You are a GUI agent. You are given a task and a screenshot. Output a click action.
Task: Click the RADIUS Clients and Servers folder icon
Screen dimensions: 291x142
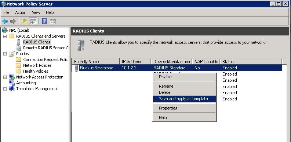(x=11, y=36)
